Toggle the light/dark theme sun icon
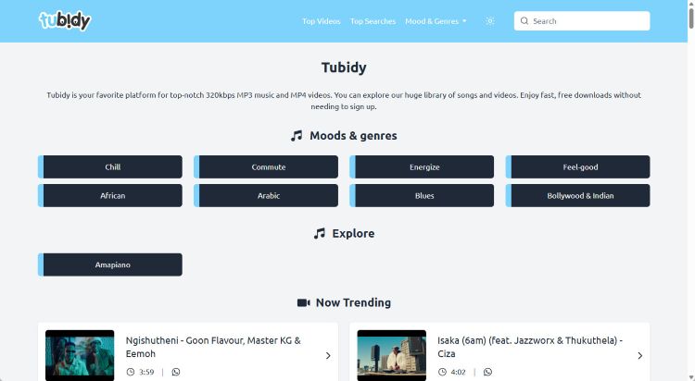The height and width of the screenshot is (381, 695). (x=490, y=20)
